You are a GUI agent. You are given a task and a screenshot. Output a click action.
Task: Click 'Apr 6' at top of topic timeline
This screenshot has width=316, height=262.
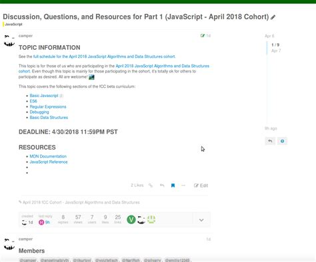(x=269, y=36)
